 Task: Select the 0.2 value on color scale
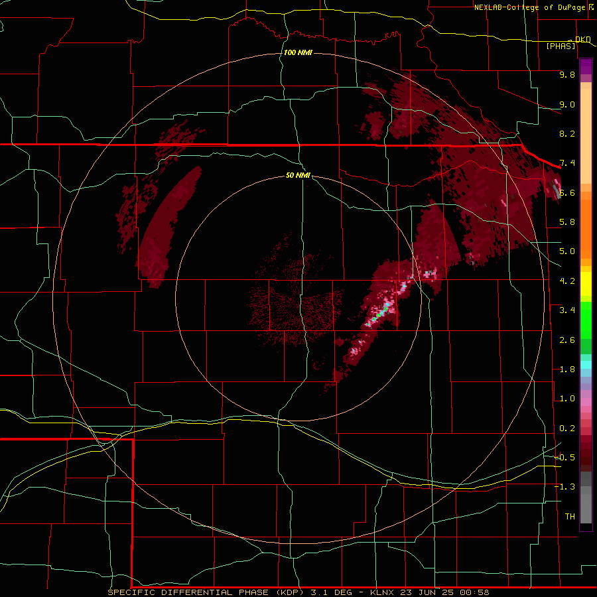coord(567,429)
